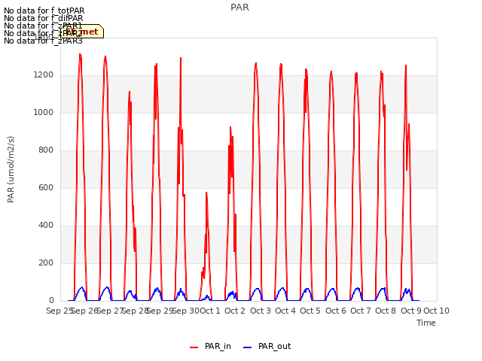482x361 pixels.
Task: Click the Oct 9 x-axis tick label
Action: click(411, 311)
